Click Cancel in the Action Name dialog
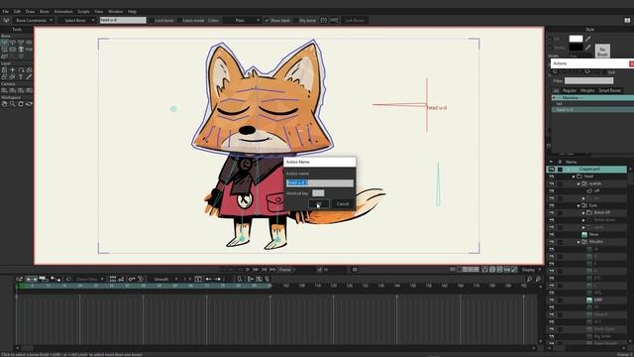Screen dimensions: 634x357 [343, 203]
